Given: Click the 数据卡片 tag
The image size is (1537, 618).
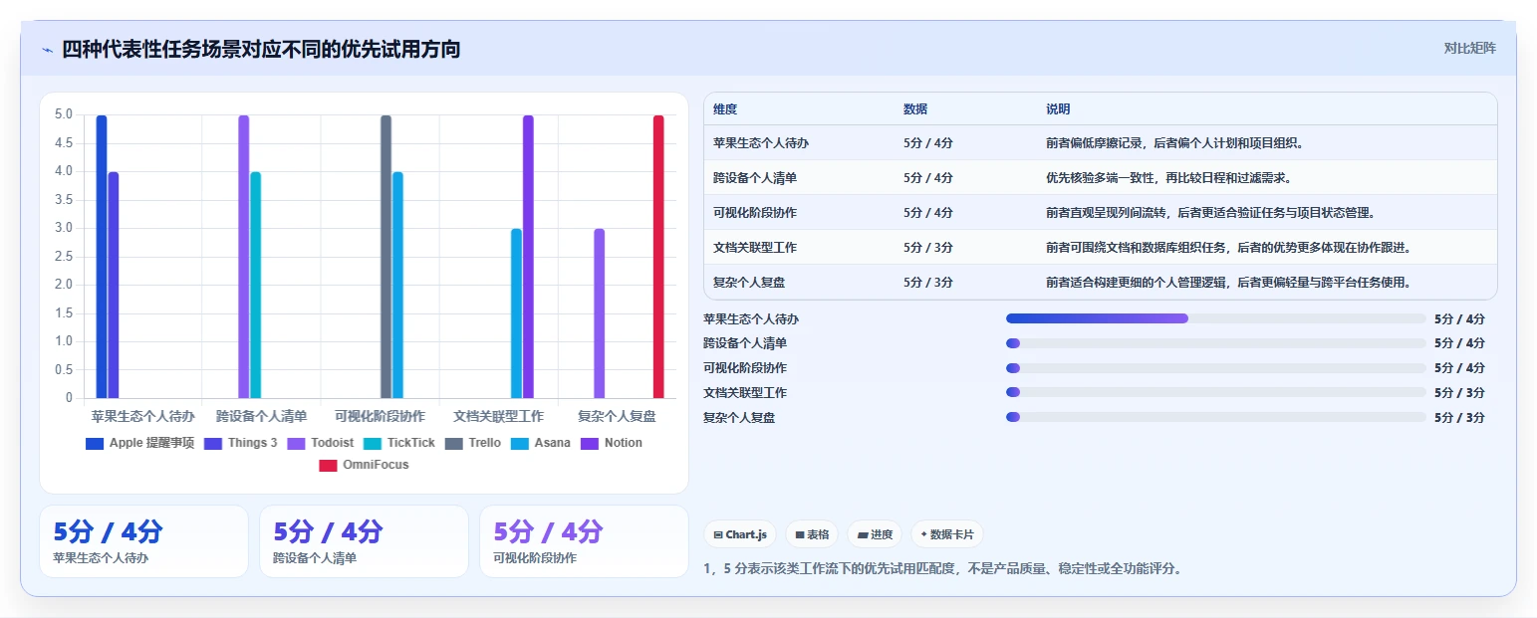Looking at the screenshot, I should pyautogui.click(x=947, y=534).
